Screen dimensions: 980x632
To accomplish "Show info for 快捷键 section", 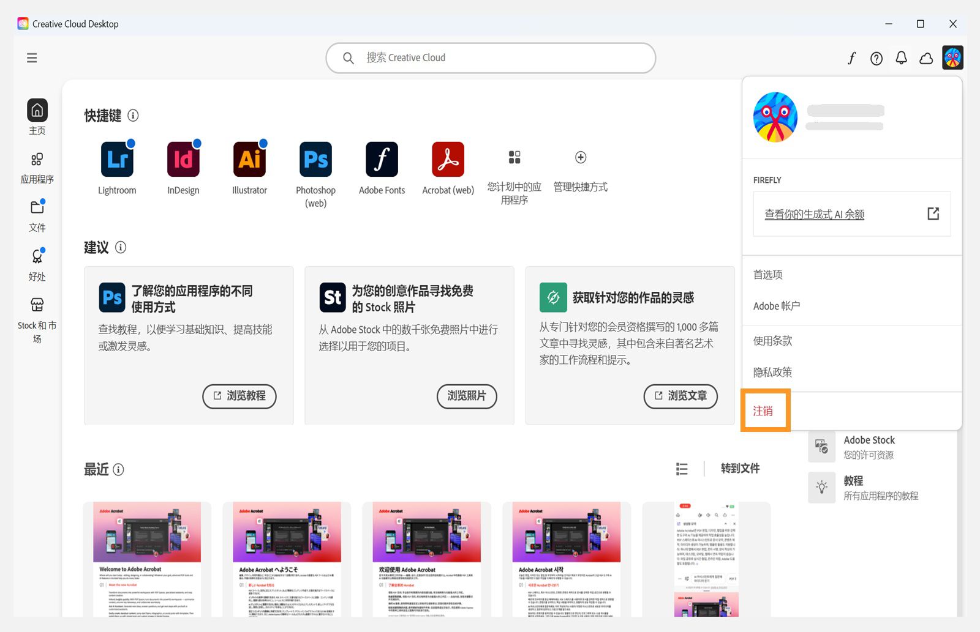I will pyautogui.click(x=133, y=115).
